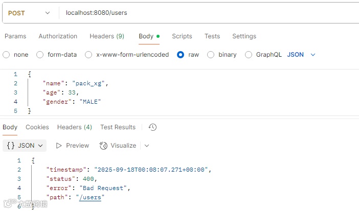Expand the Visualize options chevron

(147, 146)
